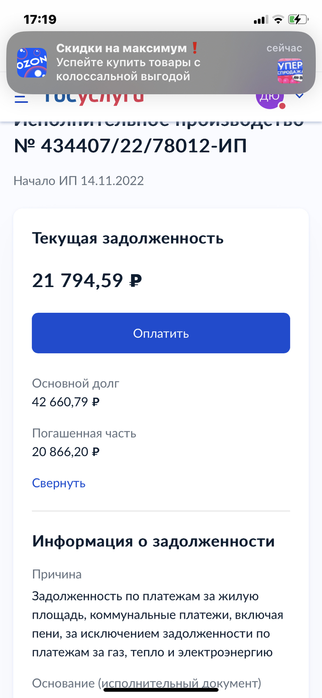322x698 pixels.
Task: Expand the profile dropdown chevron
Action: (299, 96)
